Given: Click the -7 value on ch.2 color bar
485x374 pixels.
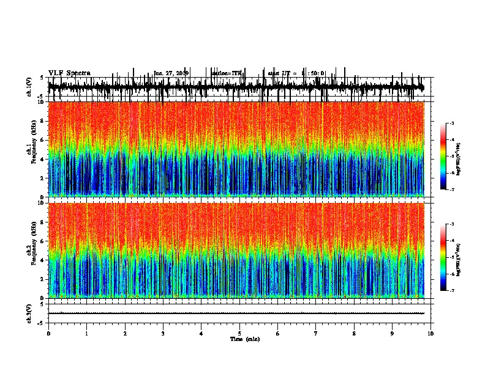Looking at the screenshot, I should [452, 291].
